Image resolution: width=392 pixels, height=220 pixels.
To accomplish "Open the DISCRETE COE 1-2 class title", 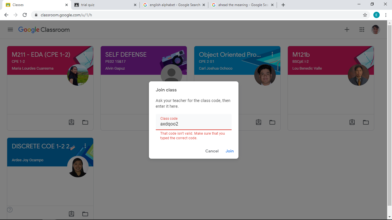I will [43, 146].
